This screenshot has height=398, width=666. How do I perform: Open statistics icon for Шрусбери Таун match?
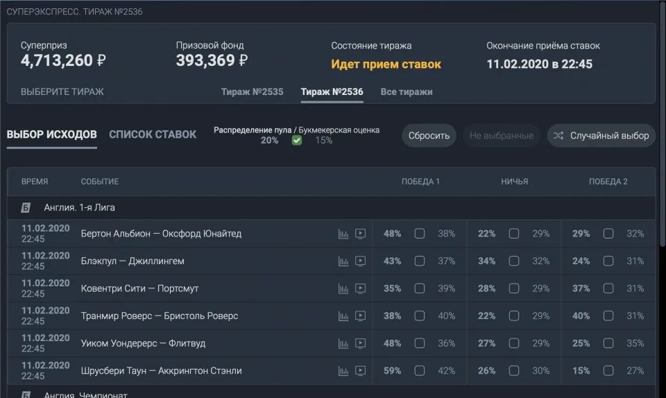343,371
